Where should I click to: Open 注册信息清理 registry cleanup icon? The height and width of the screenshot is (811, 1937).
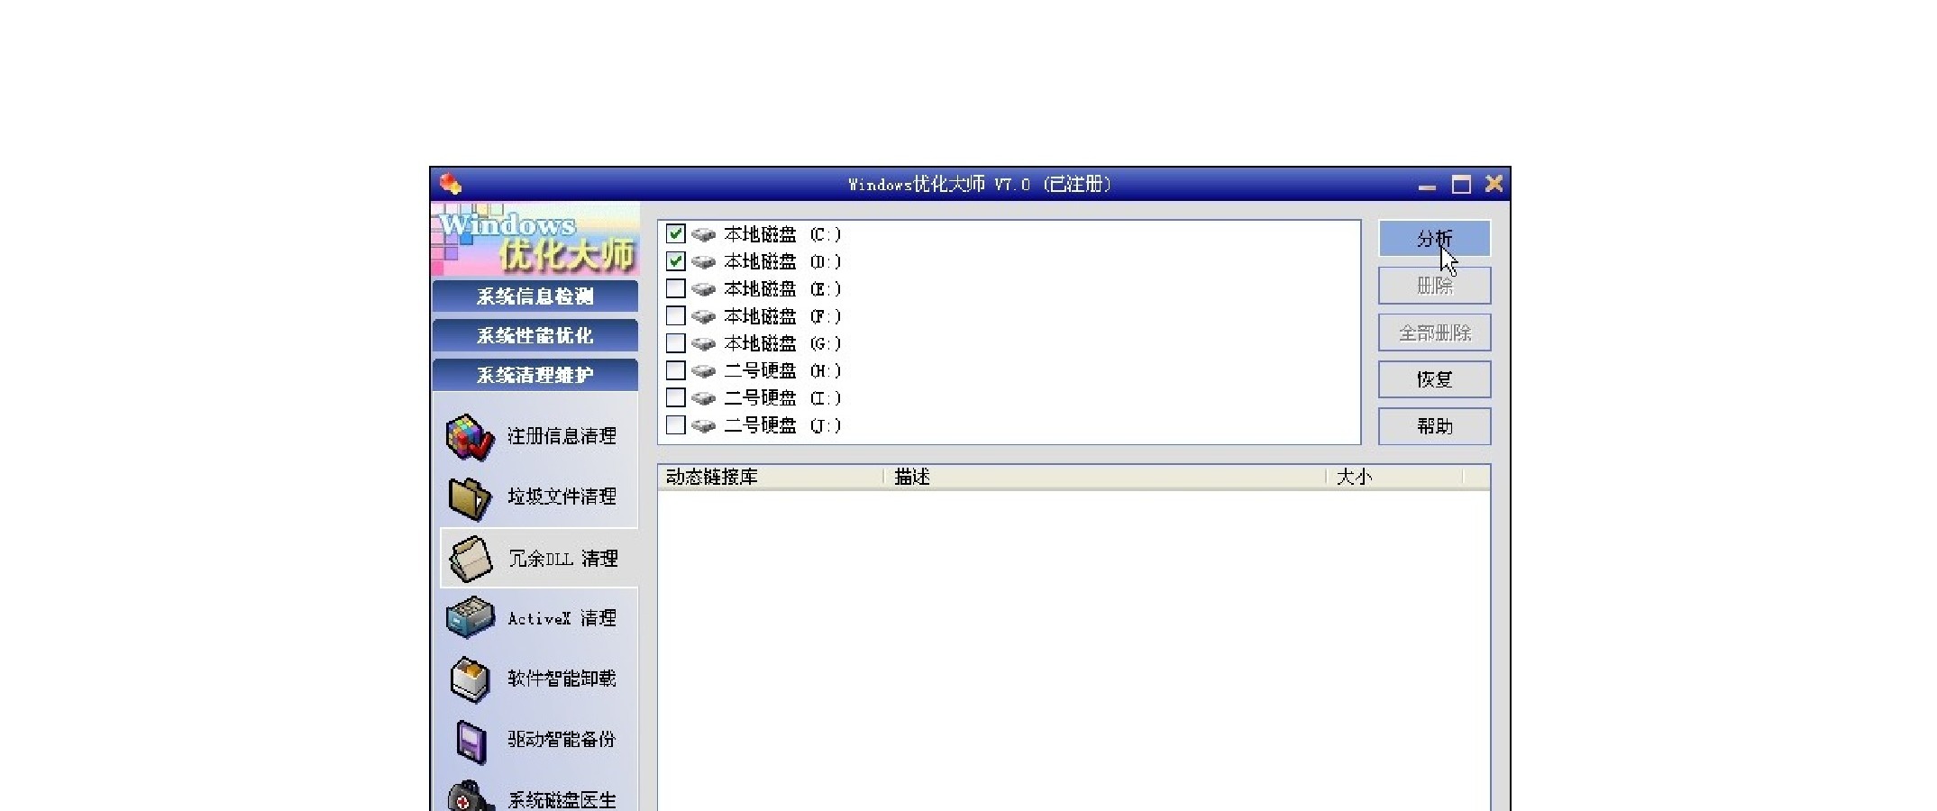tap(471, 437)
